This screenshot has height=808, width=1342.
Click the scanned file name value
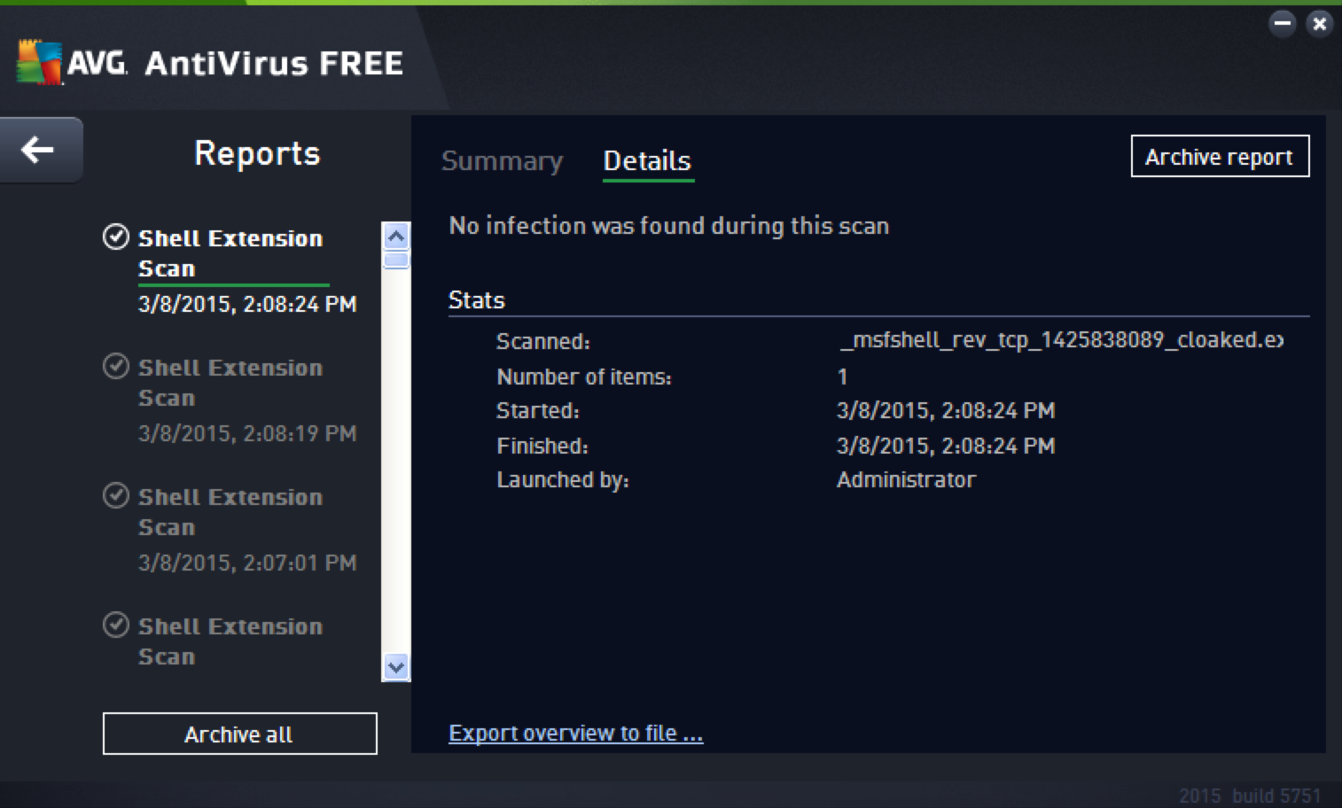tap(1061, 340)
